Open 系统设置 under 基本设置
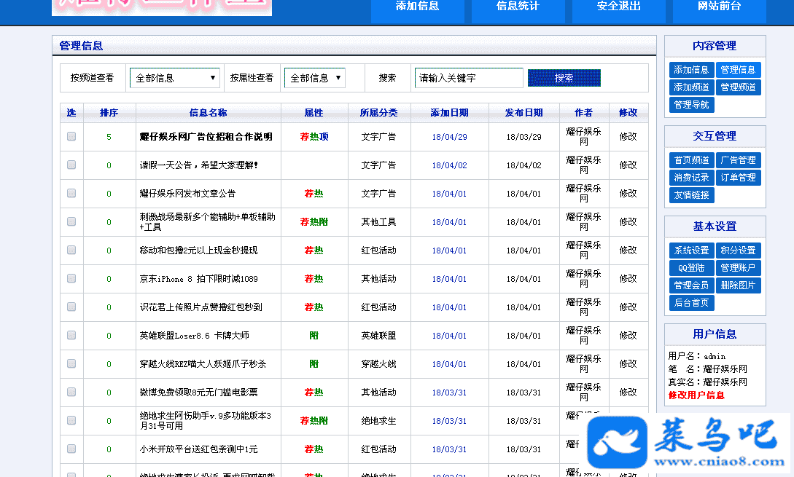The height and width of the screenshot is (477, 794). [691, 251]
